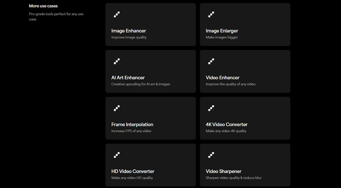341x188 pixels.
Task: Click the AI Art Enhancer card icon
Action: click(117, 61)
